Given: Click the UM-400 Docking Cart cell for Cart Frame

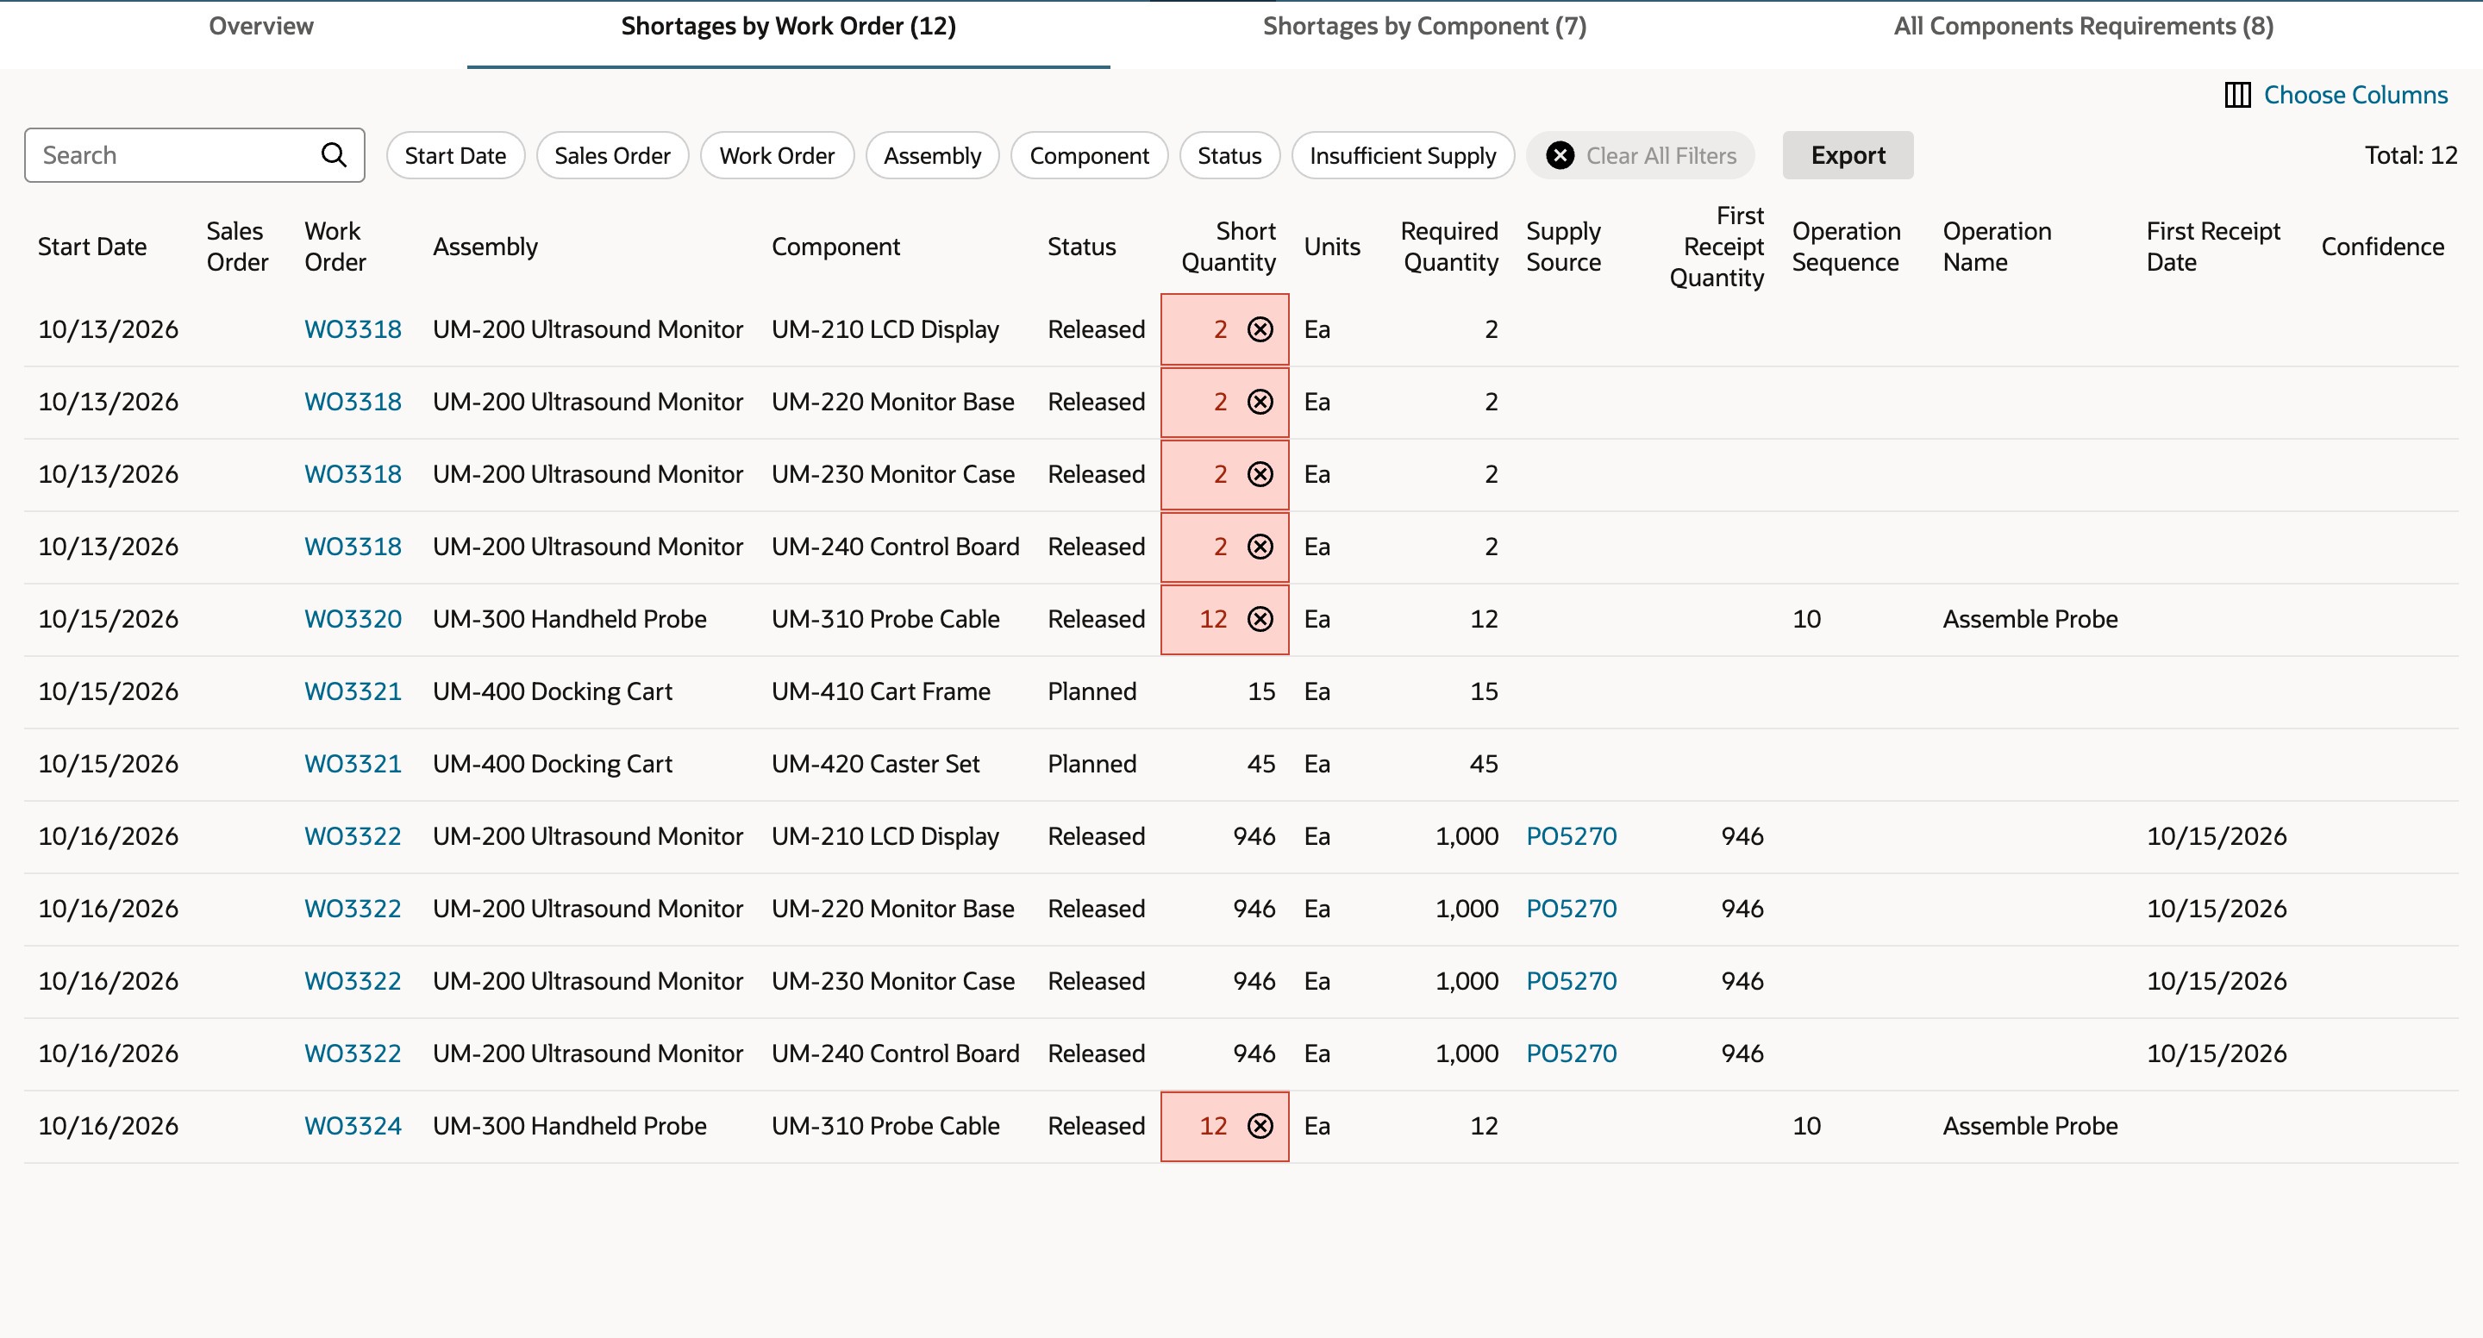Looking at the screenshot, I should pos(553,691).
